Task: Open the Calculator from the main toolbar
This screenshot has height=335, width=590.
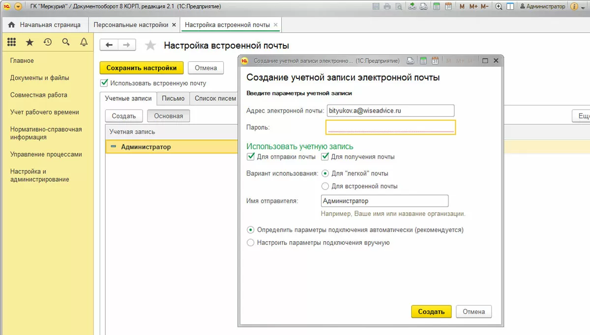Action: click(436, 7)
